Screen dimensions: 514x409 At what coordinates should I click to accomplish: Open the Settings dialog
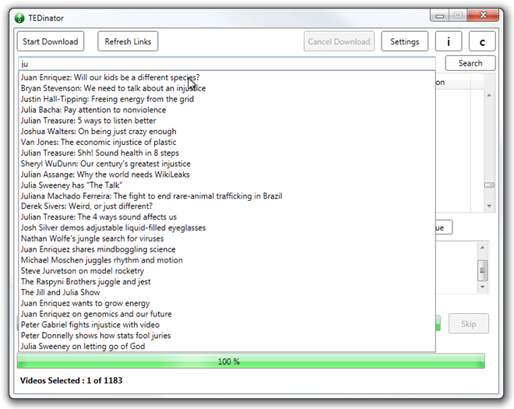(404, 41)
